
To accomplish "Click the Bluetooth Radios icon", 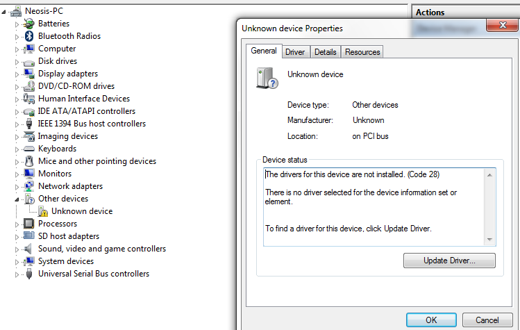I will (29, 36).
